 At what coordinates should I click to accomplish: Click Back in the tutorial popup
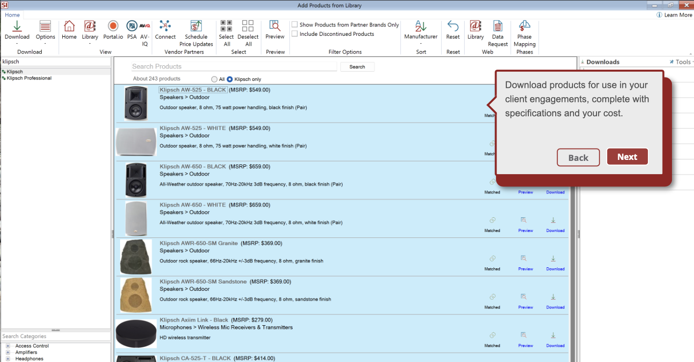pos(578,157)
